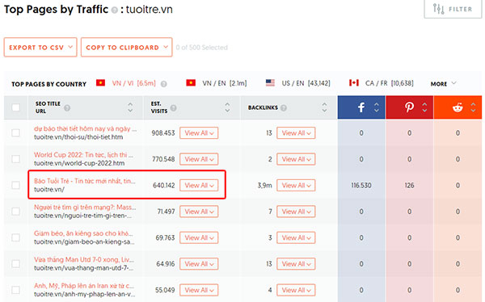Click the Est. Visits help icon
The image size is (485, 302).
(174, 108)
